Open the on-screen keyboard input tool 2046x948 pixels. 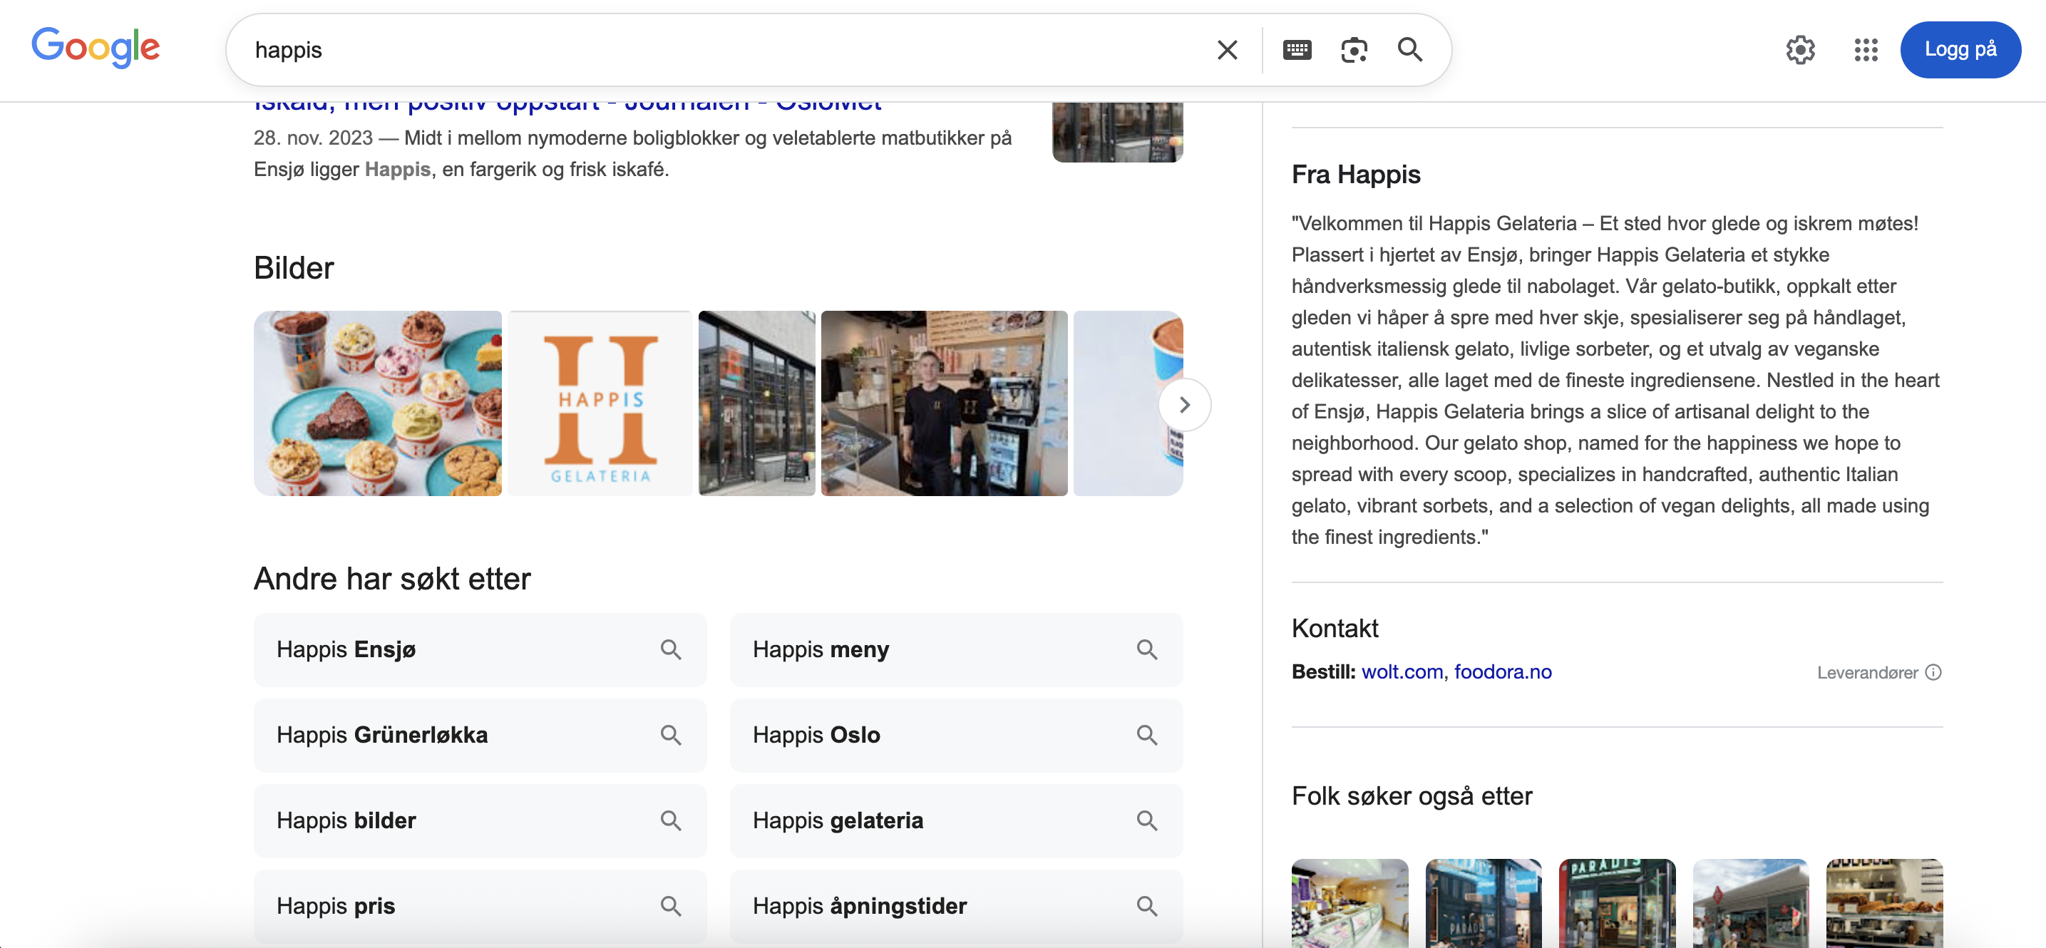point(1297,49)
